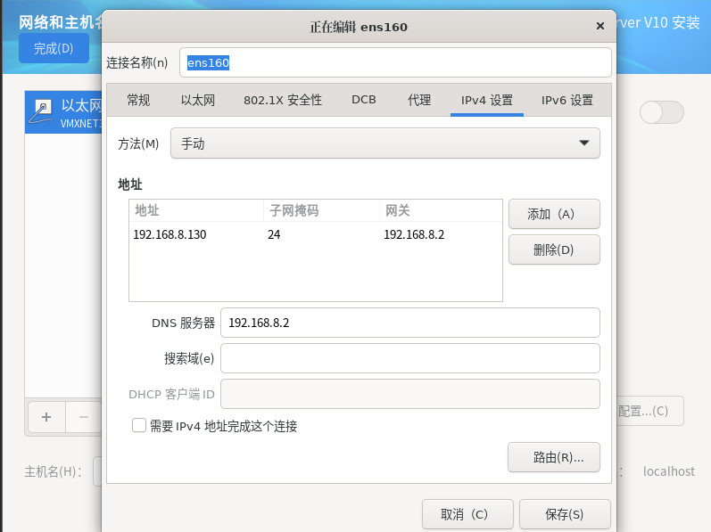Go to the IPv6 设置 tab
This screenshot has width=711, height=532.
click(x=567, y=100)
